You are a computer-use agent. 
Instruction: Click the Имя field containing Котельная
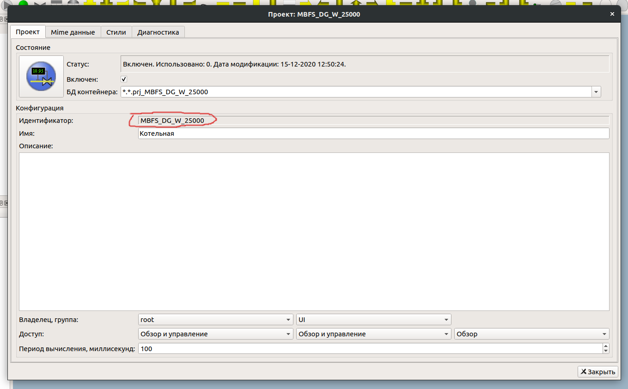pos(373,134)
